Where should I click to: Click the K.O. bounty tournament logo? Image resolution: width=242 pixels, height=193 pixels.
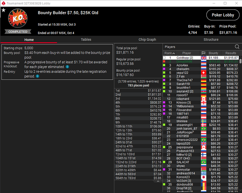[18, 18]
